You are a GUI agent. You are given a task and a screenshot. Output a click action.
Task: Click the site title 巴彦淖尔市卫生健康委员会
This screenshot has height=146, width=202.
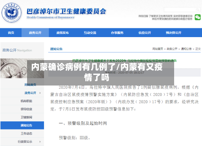point(66,11)
